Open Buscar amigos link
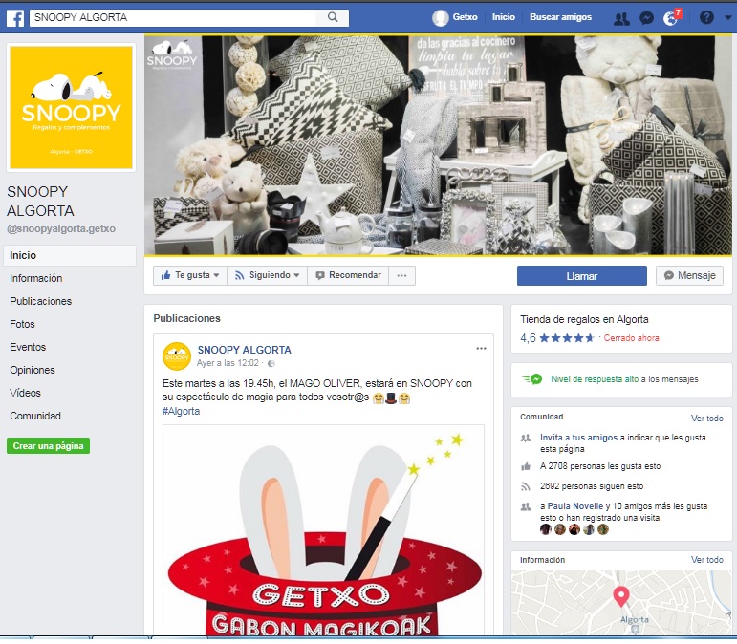Image resolution: width=737 pixels, height=644 pixels. pos(560,17)
